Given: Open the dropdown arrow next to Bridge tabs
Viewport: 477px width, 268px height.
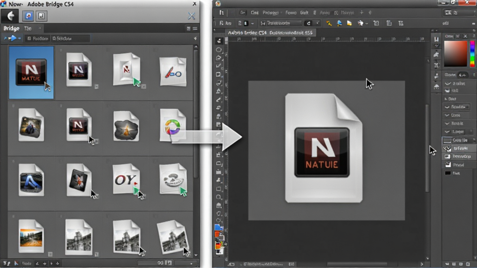Looking at the screenshot, I should (x=40, y=28).
